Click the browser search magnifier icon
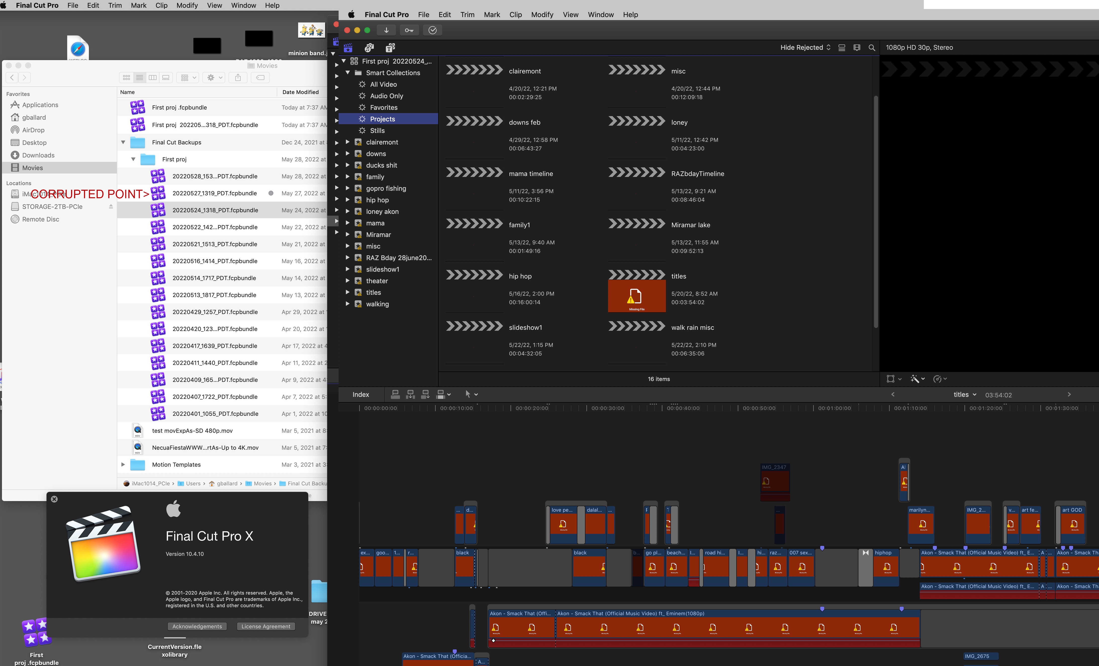The image size is (1099, 666). point(872,48)
